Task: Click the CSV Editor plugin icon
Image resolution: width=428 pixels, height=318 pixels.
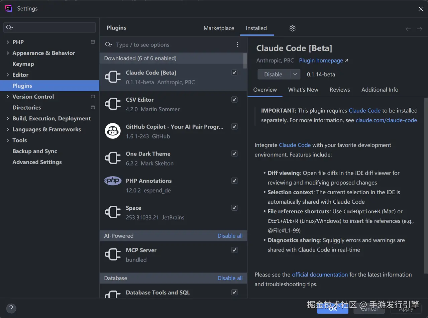Action: point(113,104)
